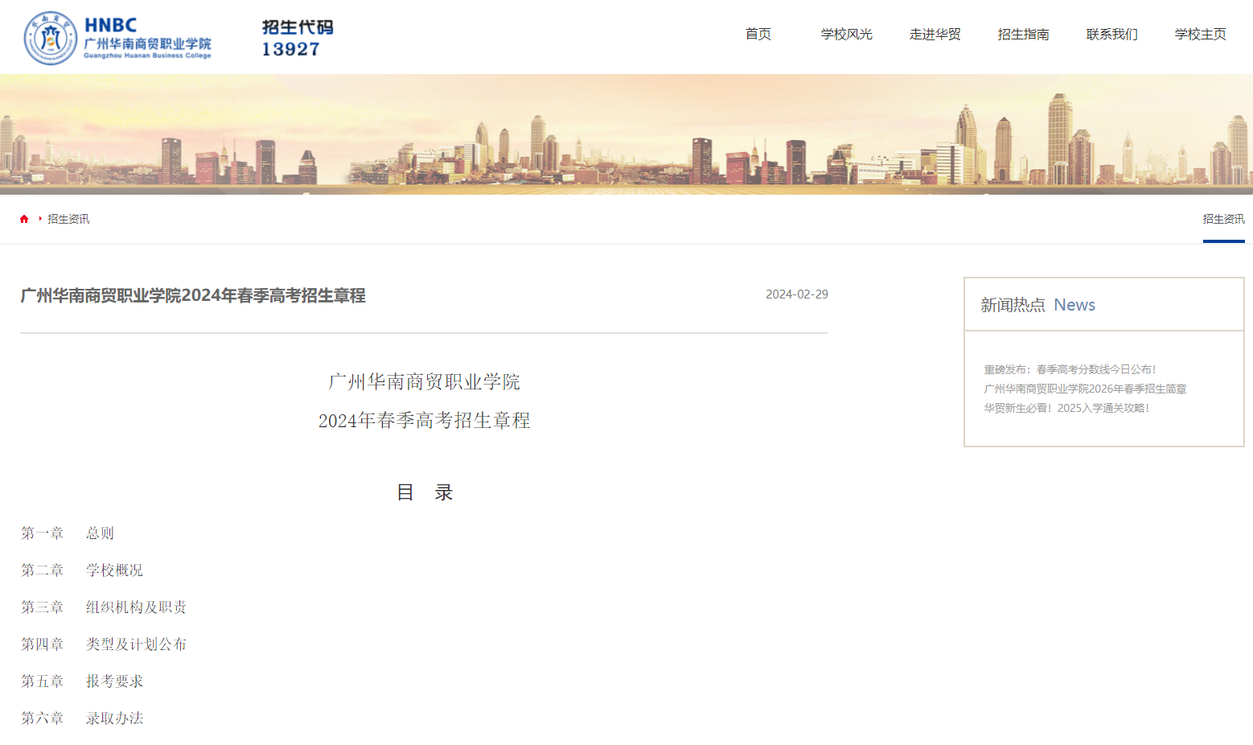Click the HNBC school logo emblem

pyautogui.click(x=50, y=36)
